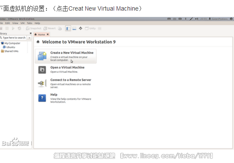Open the system settings gear menu
This screenshot has height=163, width=234.
pyautogui.click(x=231, y=19)
